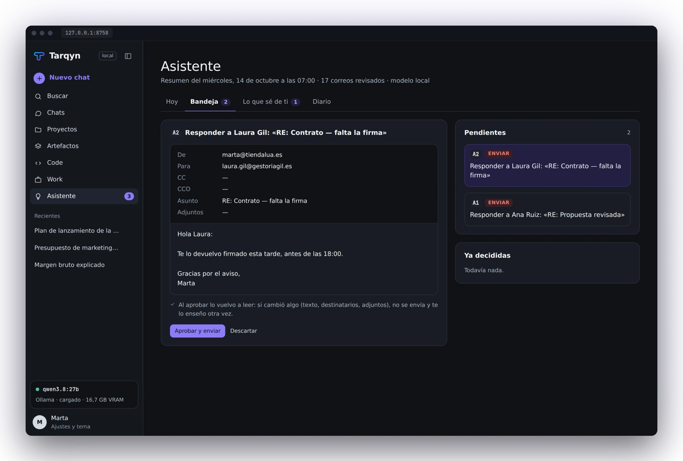Open the Lo que sé de ti tab
The height and width of the screenshot is (461, 683).
(271, 102)
